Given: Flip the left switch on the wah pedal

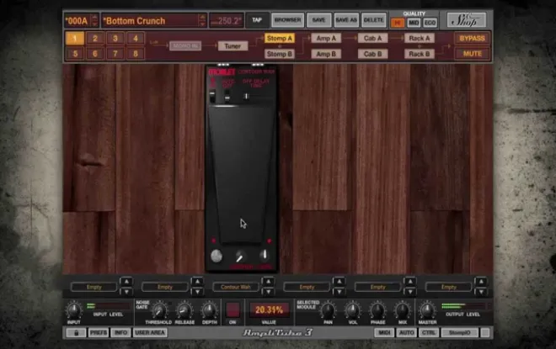Looking at the screenshot, I should [212, 96].
